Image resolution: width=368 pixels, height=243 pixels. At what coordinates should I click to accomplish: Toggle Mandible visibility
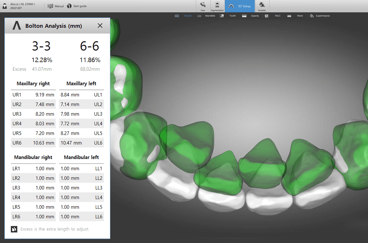(x=206, y=16)
